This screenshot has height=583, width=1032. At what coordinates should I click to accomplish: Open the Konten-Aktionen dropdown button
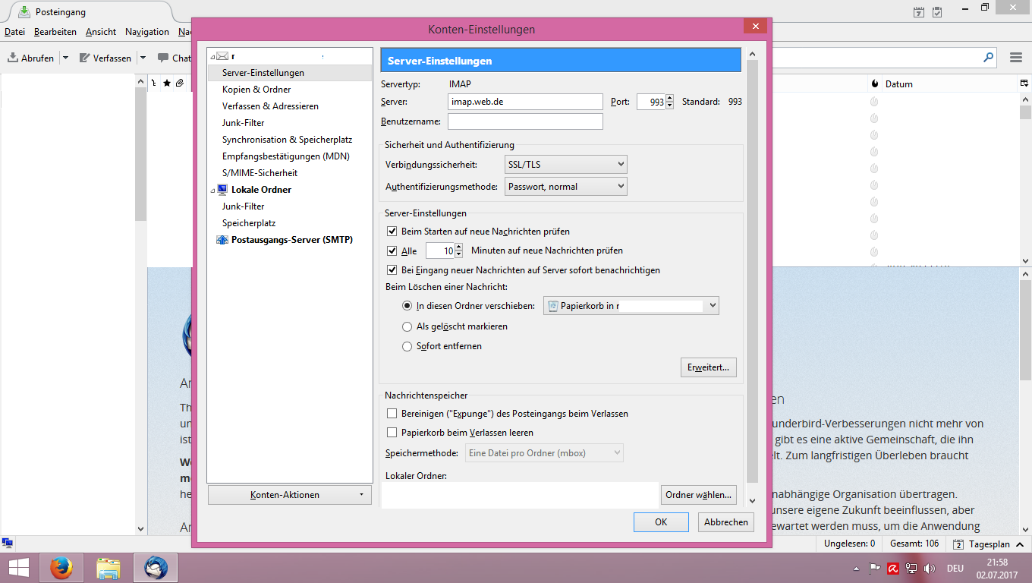tap(289, 495)
